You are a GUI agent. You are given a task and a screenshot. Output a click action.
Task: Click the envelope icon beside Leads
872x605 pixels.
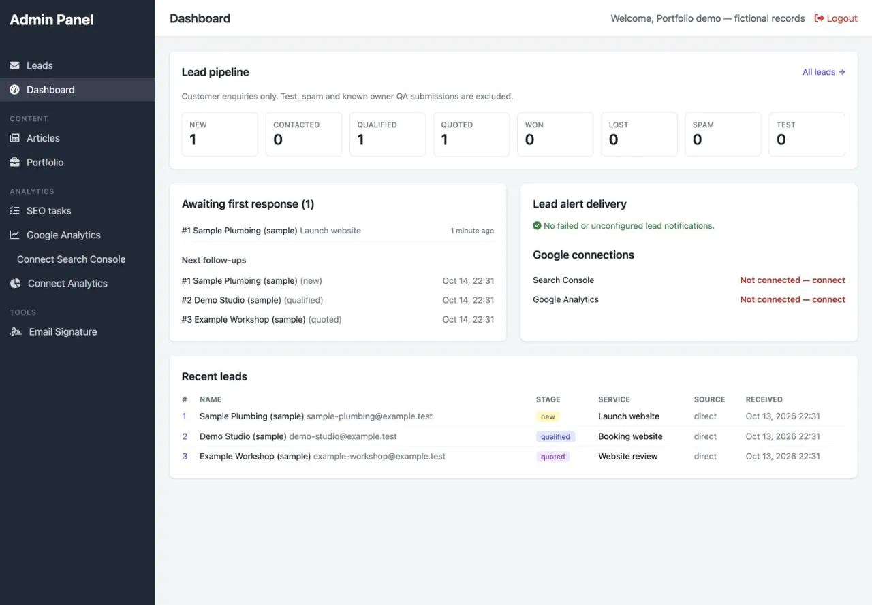click(14, 66)
